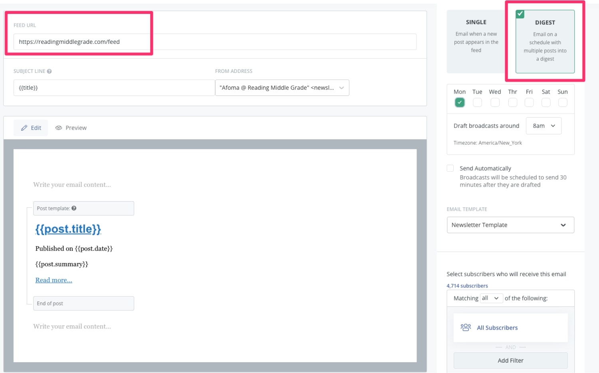
Task: Click the All Subscribers people icon
Action: coord(466,328)
